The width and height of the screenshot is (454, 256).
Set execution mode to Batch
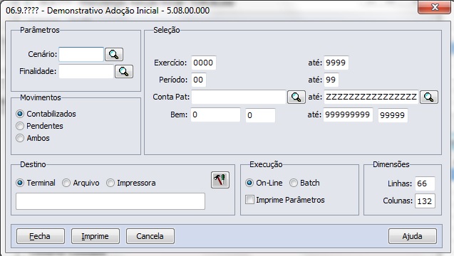[304, 183]
